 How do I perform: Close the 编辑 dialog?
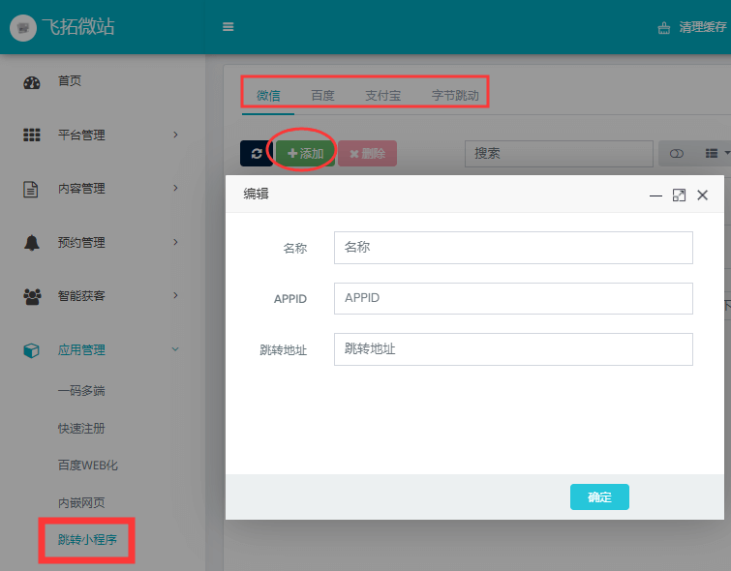coord(703,195)
